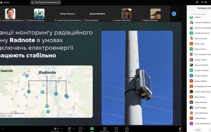Viewport: 211px width, 132px height.
Task: Click Shaiban Valeriia avatar in list
Action: tap(191, 60)
